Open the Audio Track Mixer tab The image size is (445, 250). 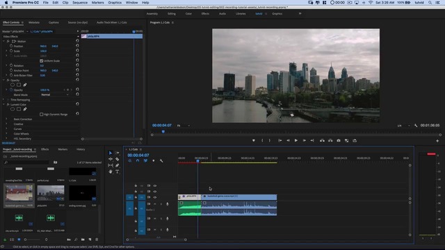click(111, 22)
